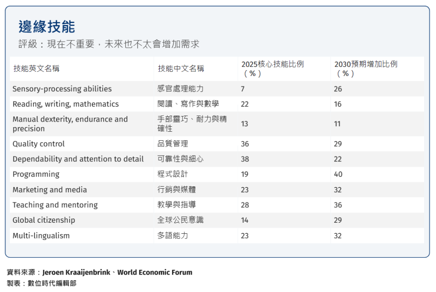Click the 2025 value 7 for Sensory-processing
Screen dimensions: 436x292
coord(243,89)
